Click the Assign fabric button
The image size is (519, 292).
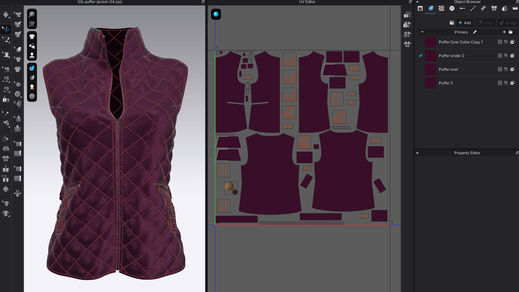click(x=508, y=23)
